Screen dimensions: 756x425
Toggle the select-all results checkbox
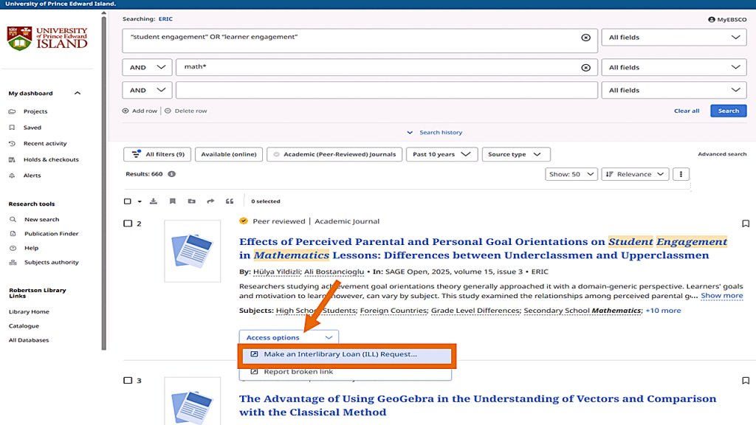click(x=128, y=201)
